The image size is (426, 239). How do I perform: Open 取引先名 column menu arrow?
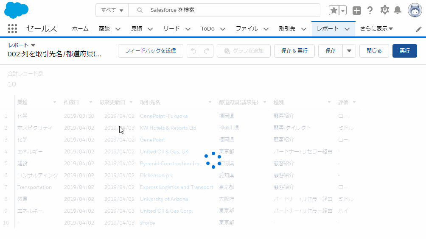tap(210, 102)
